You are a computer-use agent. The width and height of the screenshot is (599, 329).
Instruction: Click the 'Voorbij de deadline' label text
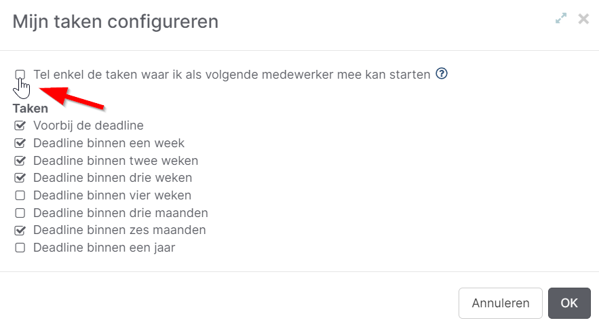point(88,125)
